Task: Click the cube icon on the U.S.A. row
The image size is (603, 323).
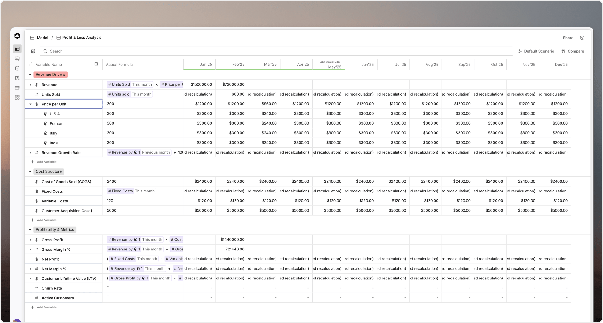Action: tap(45, 114)
